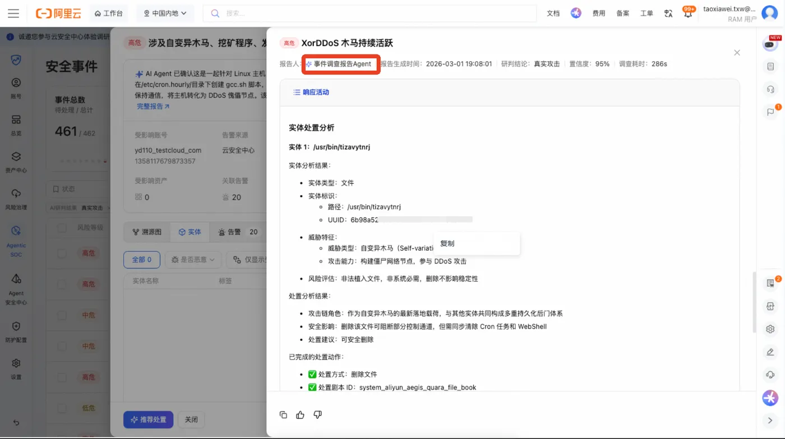
Task: Click the shield icon atop left sidebar
Action: pos(16,60)
